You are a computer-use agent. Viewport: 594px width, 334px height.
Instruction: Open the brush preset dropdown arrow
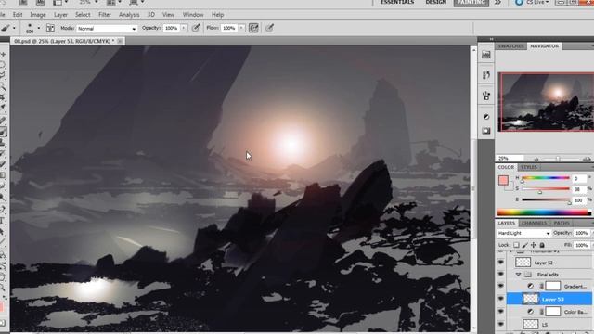38,28
